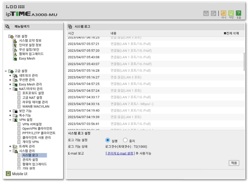Click the 시스템 요약 정보 chart icon

(15, 41)
